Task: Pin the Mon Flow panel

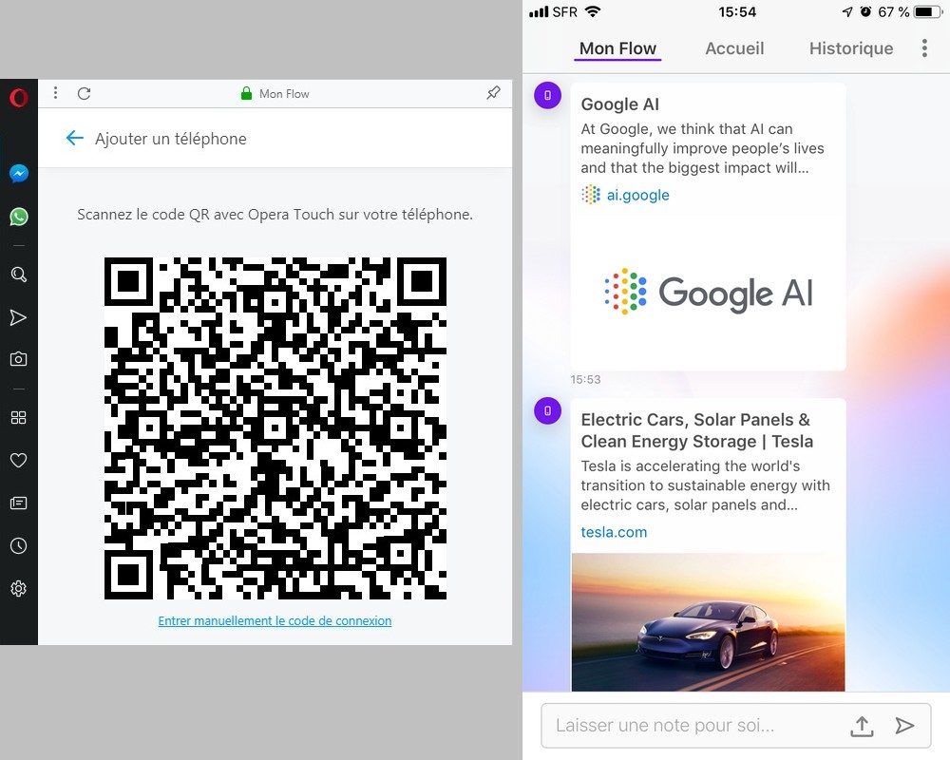Action: 492,93
